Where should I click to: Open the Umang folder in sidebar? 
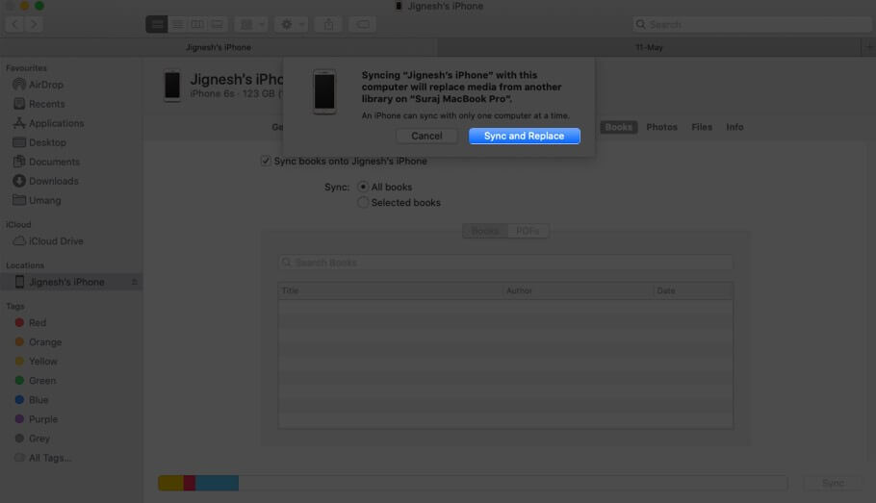pos(37,200)
